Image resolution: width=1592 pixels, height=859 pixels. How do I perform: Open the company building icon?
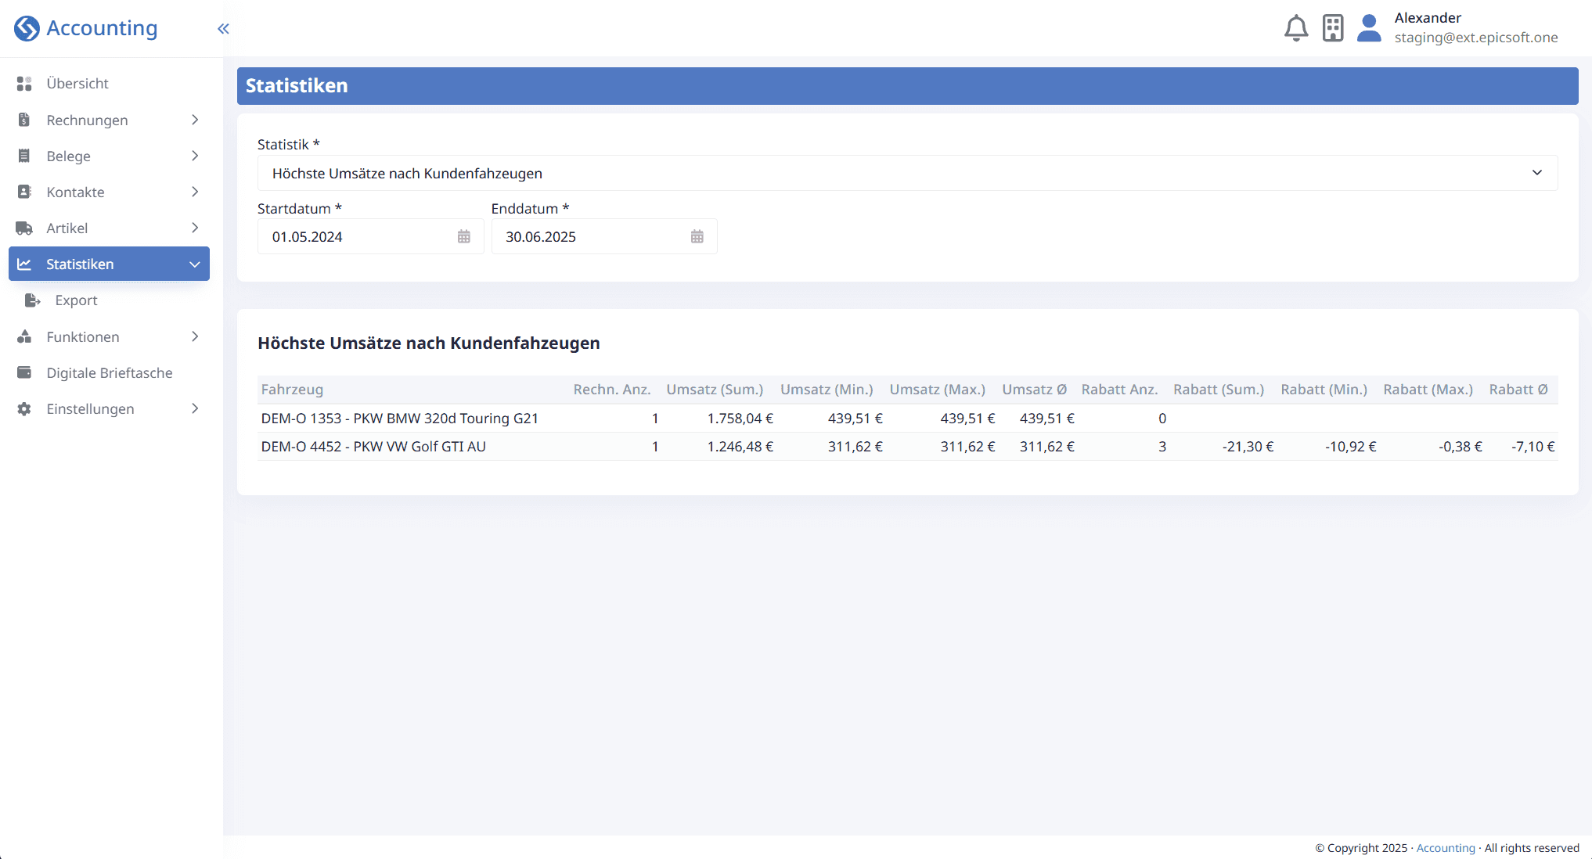1333,28
